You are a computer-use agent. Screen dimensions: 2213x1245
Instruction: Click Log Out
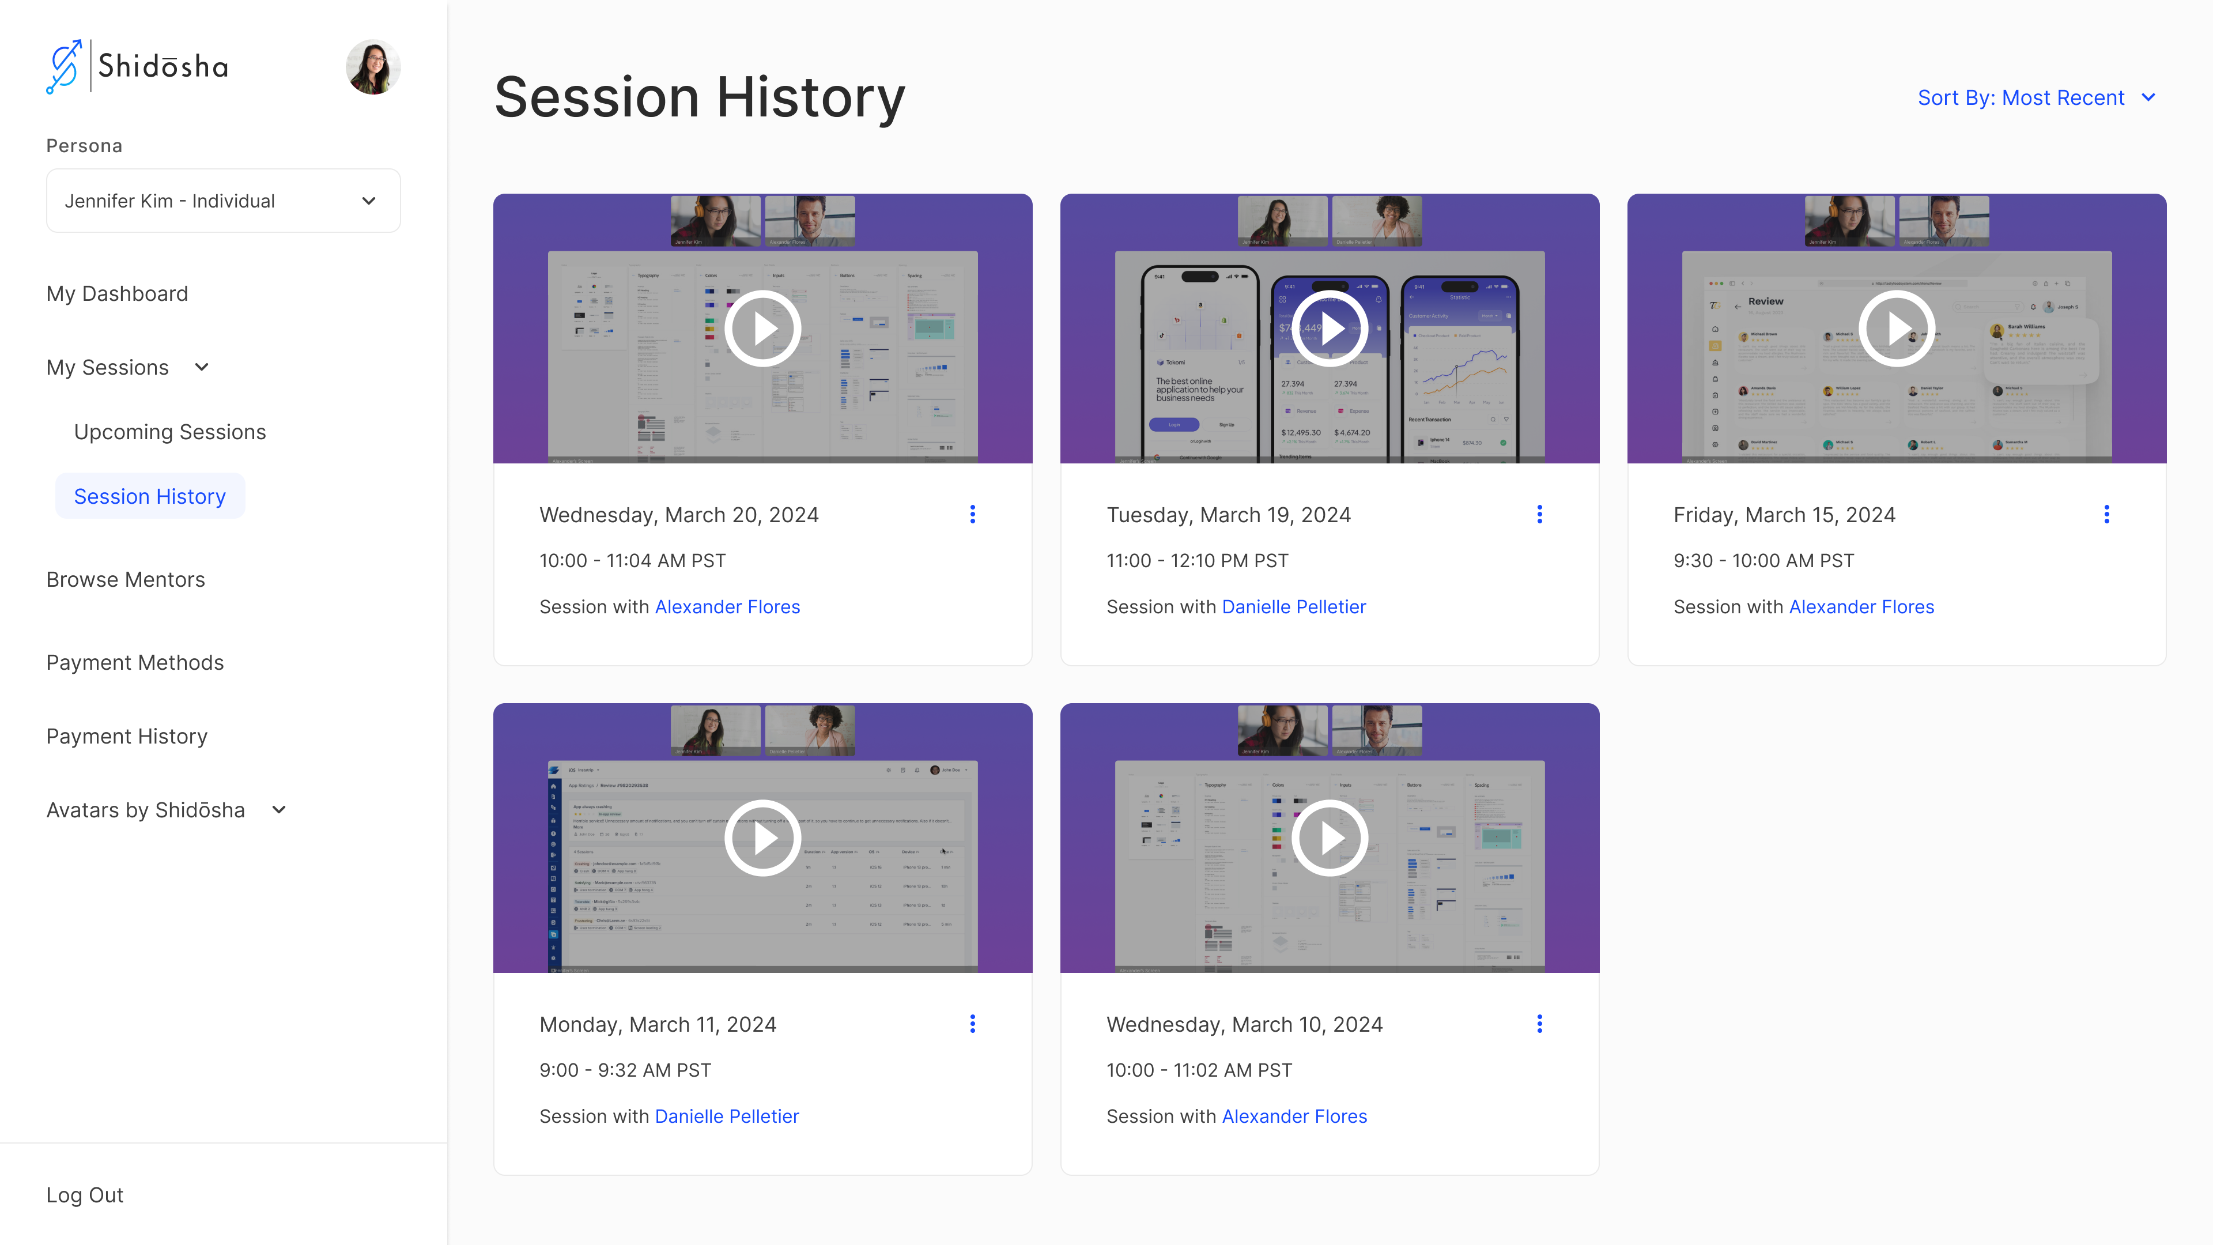coord(85,1194)
